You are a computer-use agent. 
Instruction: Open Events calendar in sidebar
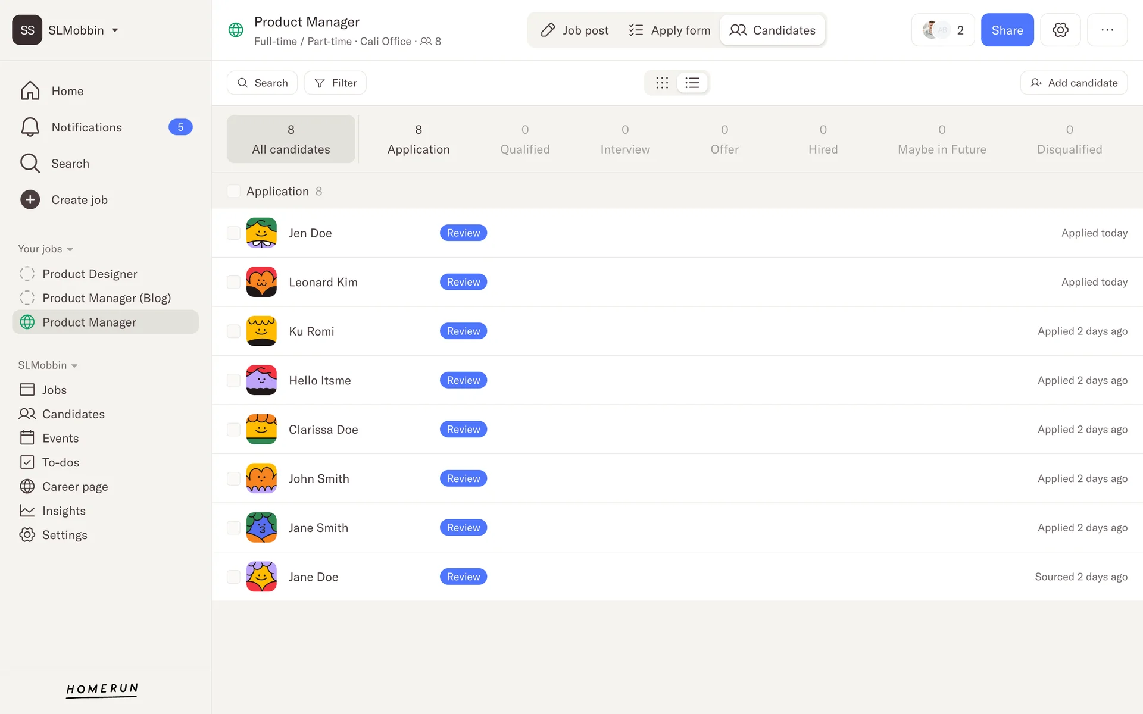[27, 438]
